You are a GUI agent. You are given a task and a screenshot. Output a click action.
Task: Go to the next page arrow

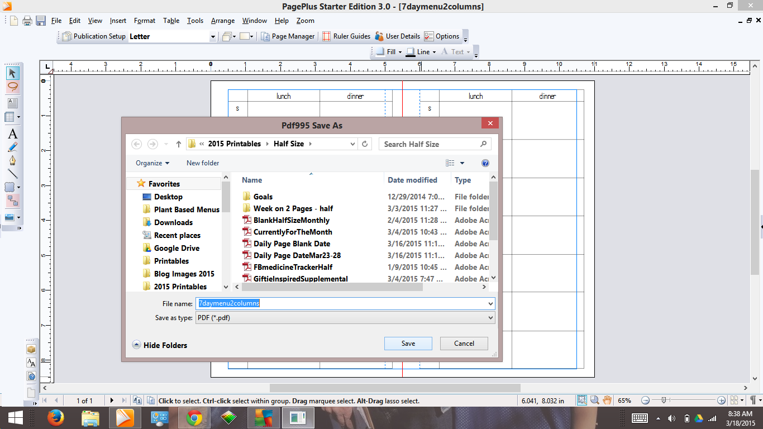click(112, 401)
